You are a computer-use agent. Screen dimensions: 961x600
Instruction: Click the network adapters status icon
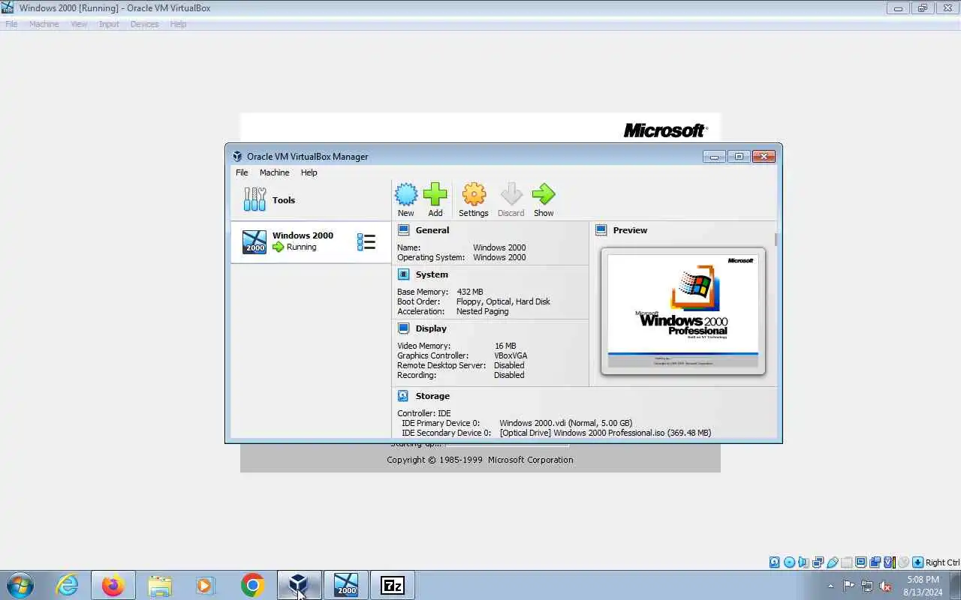pyautogui.click(x=818, y=562)
